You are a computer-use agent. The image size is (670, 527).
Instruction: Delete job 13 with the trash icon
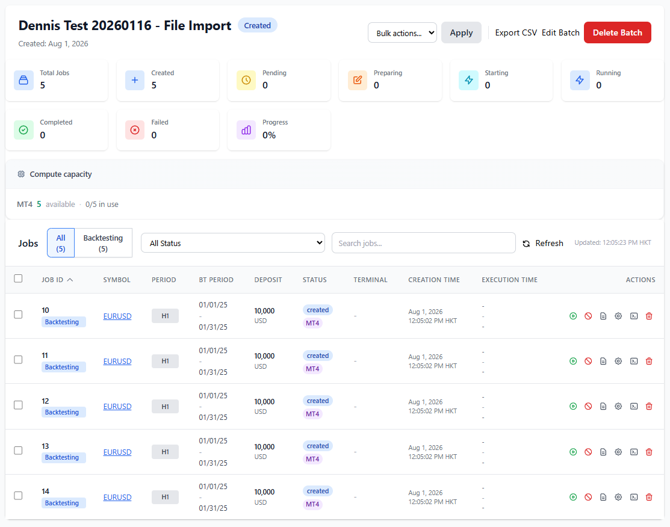(649, 452)
